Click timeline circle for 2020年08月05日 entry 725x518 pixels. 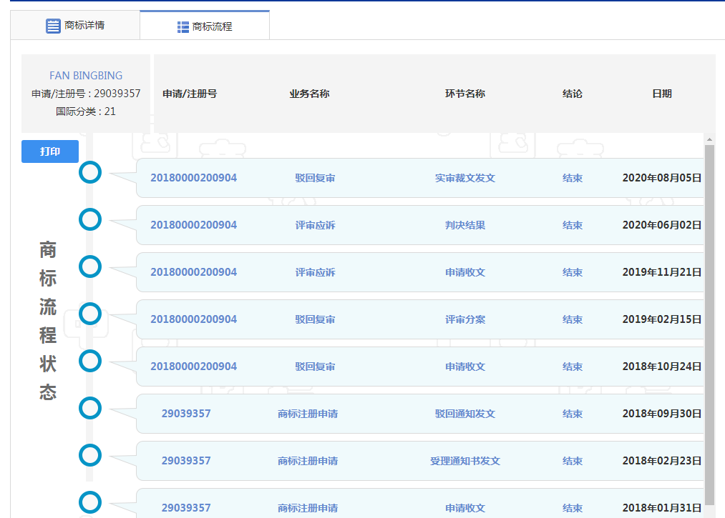(90, 172)
